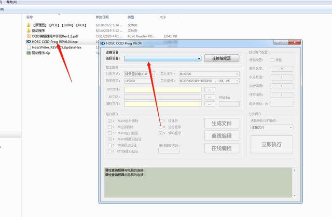Toggle the buzzer prompt checkbox
This screenshot has height=217, width=332.
coord(160,133)
